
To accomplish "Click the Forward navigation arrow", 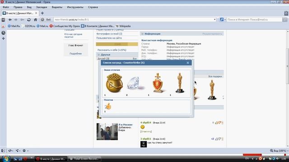I will 16,20.
